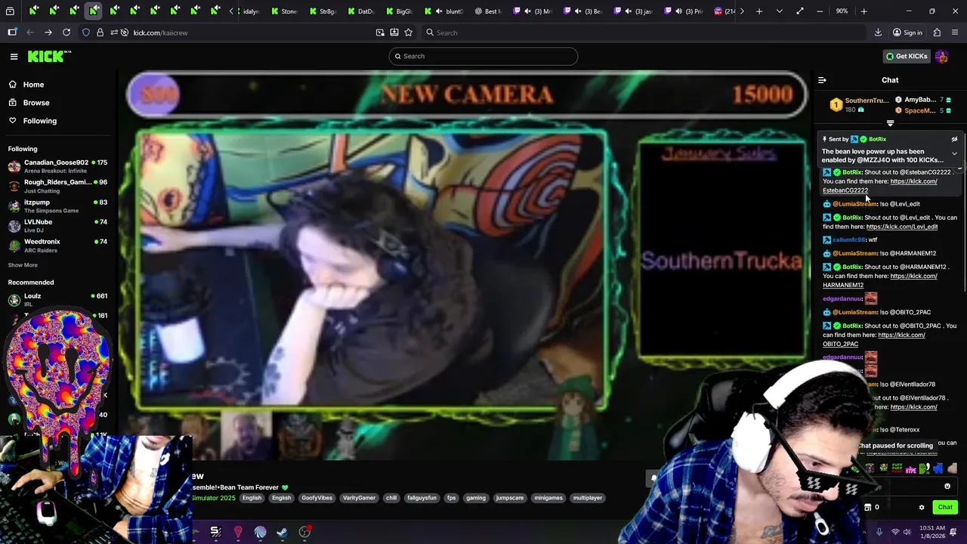967x544 pixels.
Task: Open emoji picker in chat input
Action: pyautogui.click(x=947, y=487)
